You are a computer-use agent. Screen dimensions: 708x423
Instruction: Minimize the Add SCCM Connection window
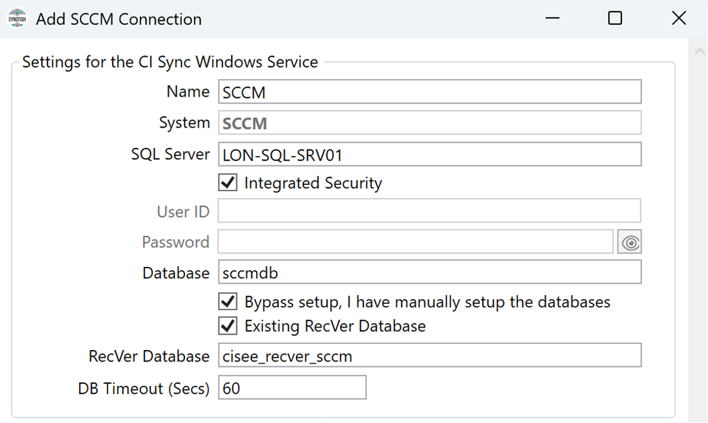coord(552,18)
